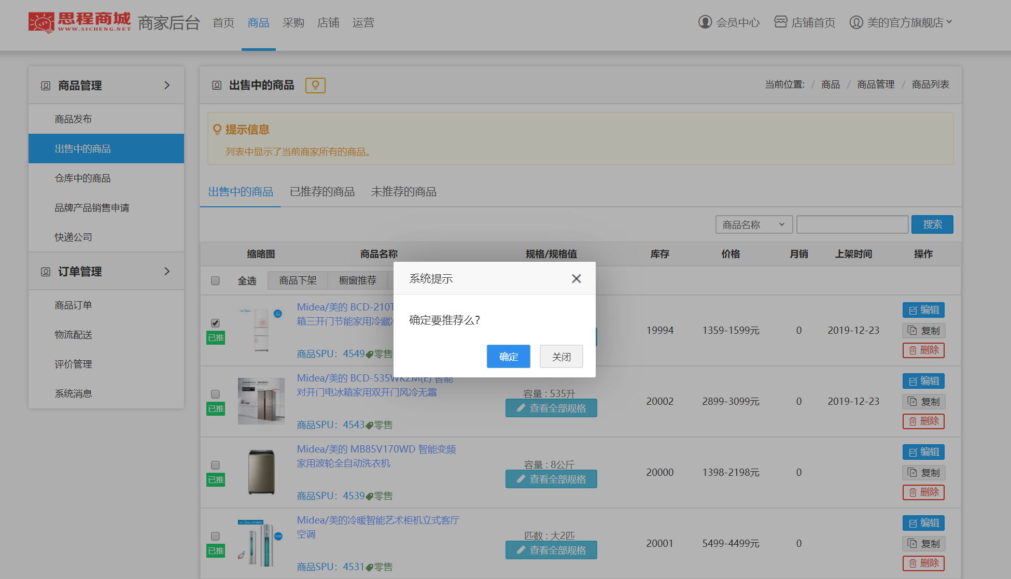This screenshot has height=579, width=1011.
Task: Check the 冷暖智能艺术柜机 air conditioner checkbox
Action: coord(215,536)
